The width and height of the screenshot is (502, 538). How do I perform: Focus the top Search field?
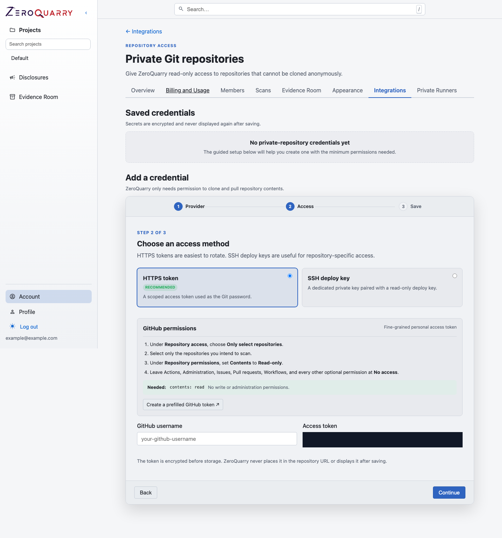[x=300, y=9]
